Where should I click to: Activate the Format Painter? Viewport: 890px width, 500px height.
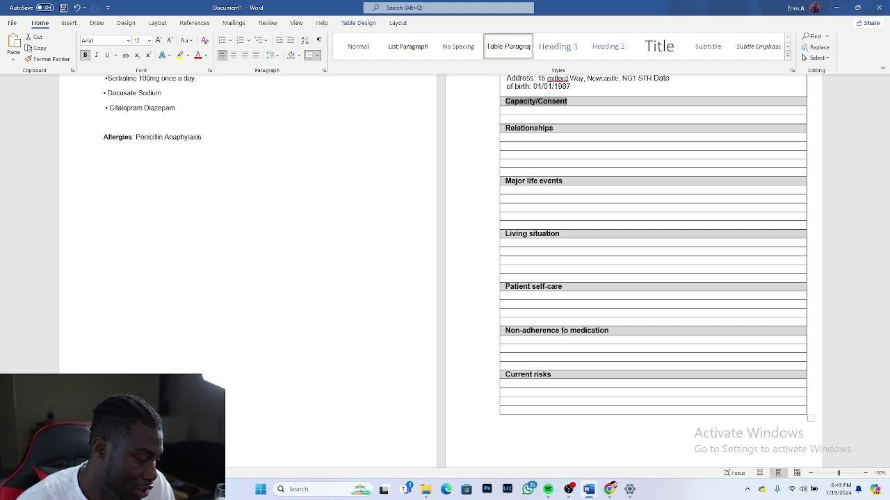coord(47,59)
